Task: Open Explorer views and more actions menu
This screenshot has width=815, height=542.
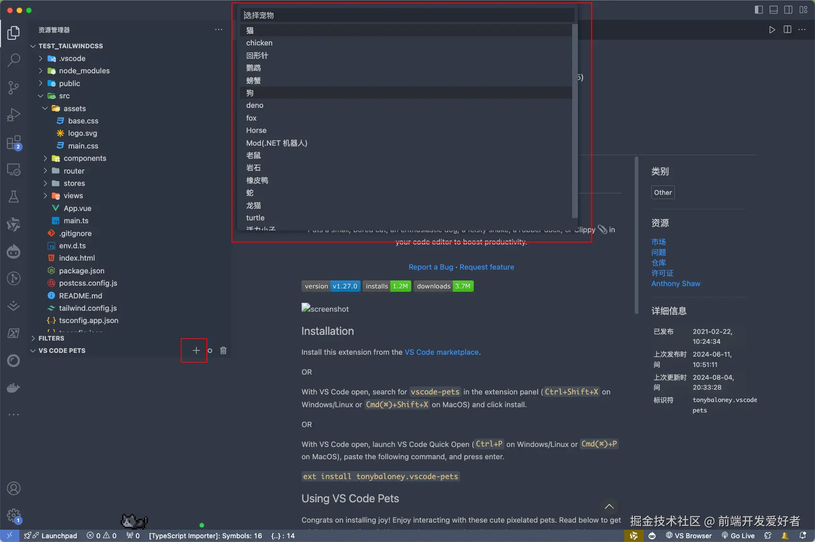Action: tap(219, 29)
